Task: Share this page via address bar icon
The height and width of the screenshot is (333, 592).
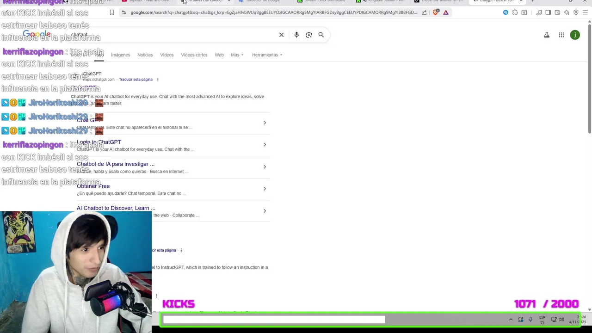Action: tap(424, 12)
